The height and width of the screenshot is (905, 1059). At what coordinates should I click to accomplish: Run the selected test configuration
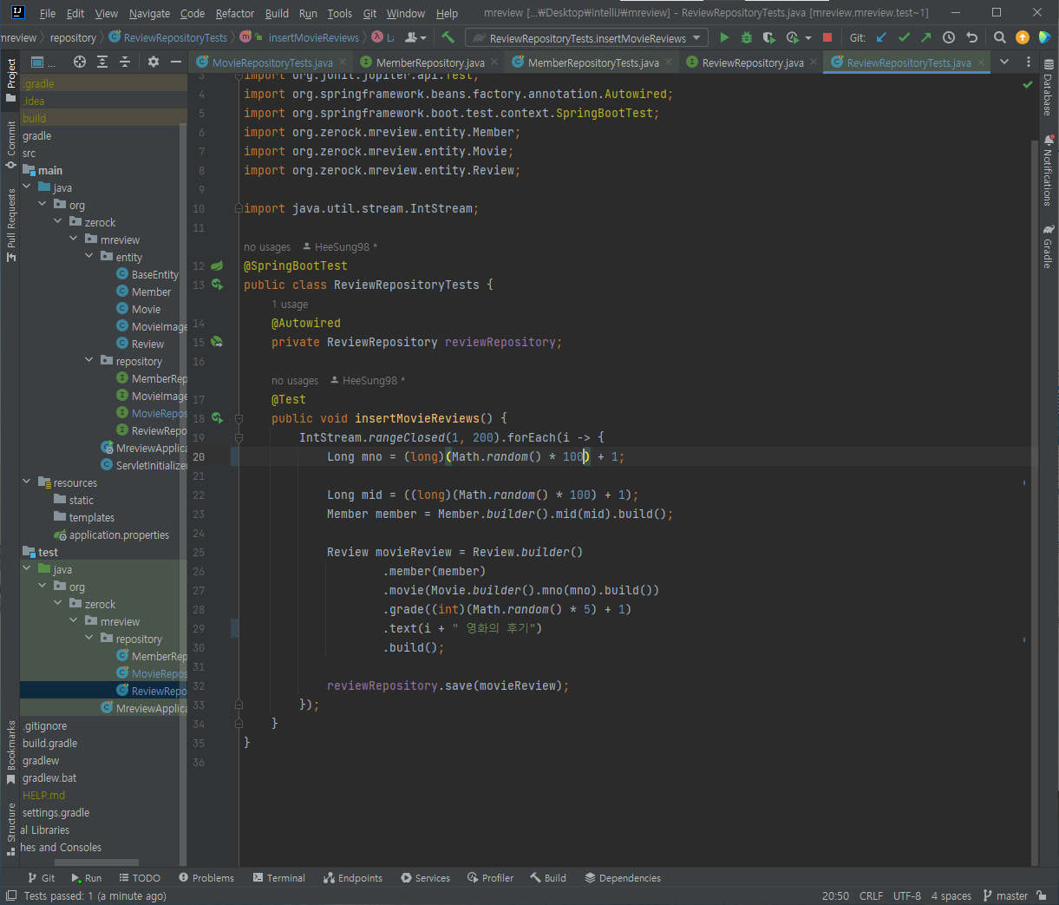tap(724, 37)
